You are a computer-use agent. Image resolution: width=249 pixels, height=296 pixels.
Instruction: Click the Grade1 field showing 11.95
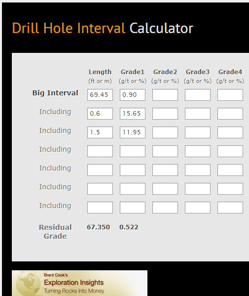pyautogui.click(x=133, y=132)
